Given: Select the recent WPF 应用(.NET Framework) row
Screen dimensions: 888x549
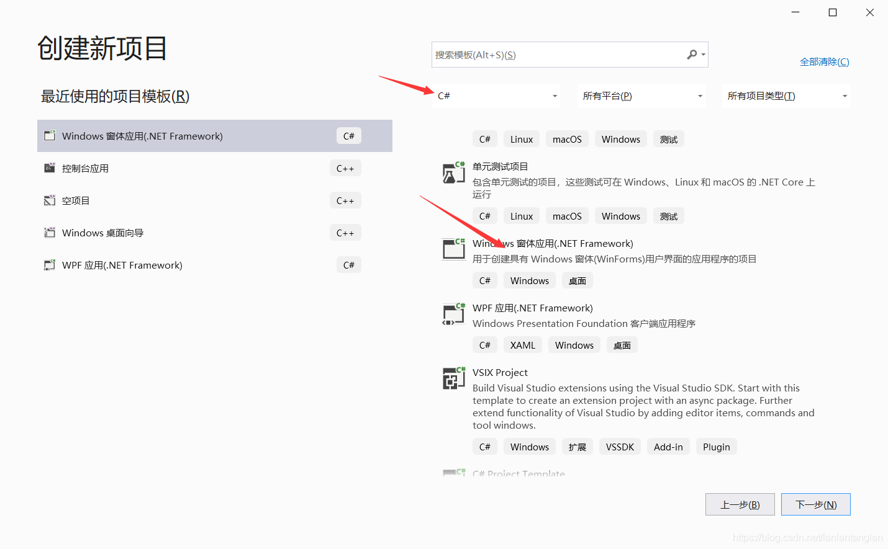Looking at the screenshot, I should (215, 265).
